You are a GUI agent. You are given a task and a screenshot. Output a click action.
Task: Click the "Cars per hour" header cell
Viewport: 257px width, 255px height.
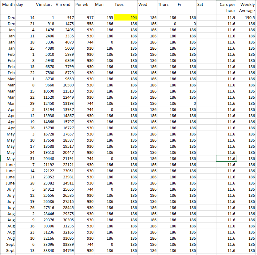click(x=226, y=8)
